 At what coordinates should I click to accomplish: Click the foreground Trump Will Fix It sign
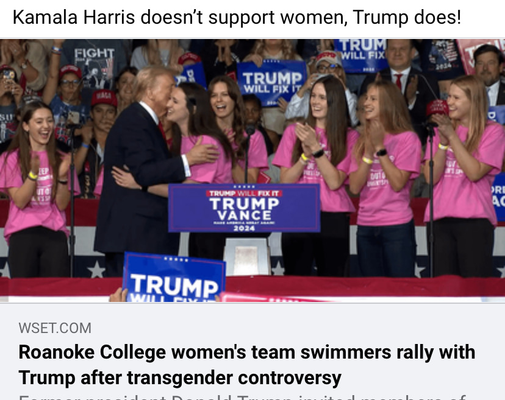click(x=174, y=278)
